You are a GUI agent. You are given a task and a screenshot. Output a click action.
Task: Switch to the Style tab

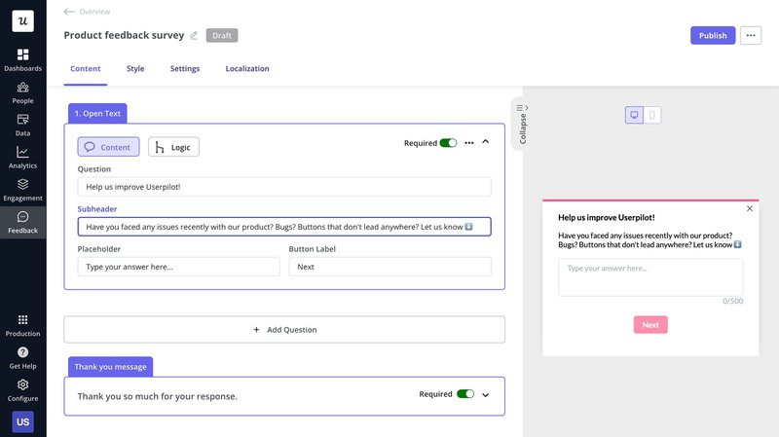point(135,68)
